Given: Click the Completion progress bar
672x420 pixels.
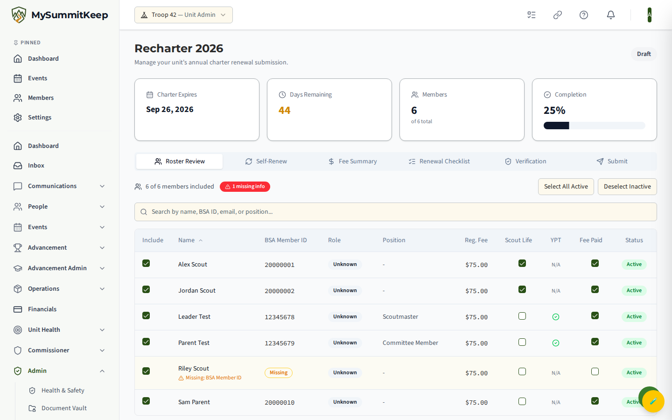Looking at the screenshot, I should pos(595,126).
